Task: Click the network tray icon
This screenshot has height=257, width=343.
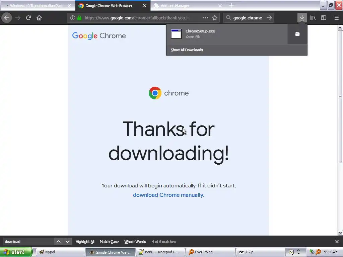Action: [312, 252]
